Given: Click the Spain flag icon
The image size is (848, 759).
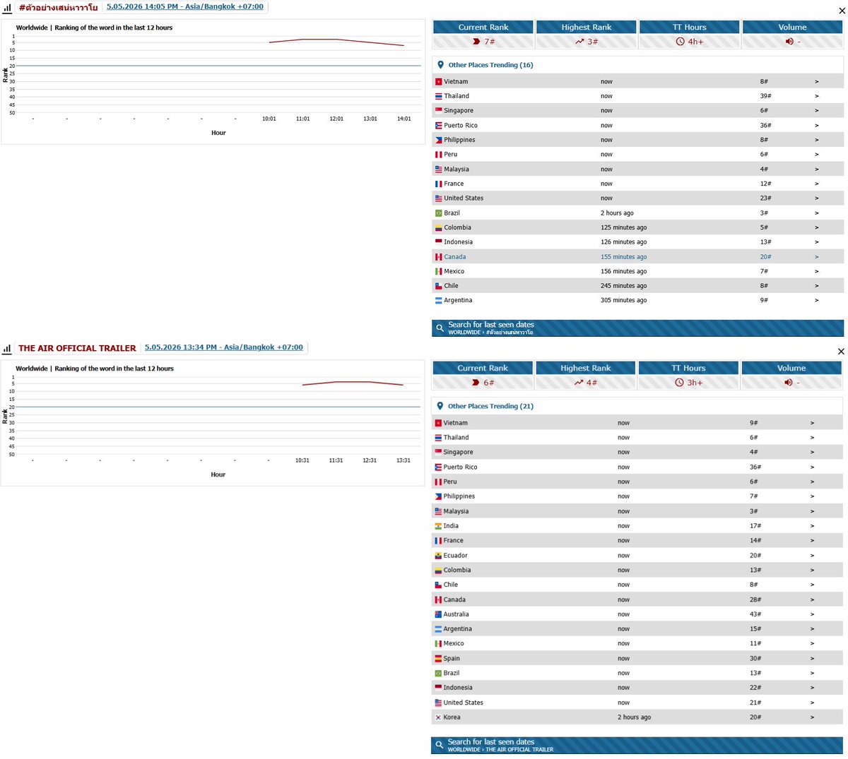Looking at the screenshot, I should (x=438, y=659).
